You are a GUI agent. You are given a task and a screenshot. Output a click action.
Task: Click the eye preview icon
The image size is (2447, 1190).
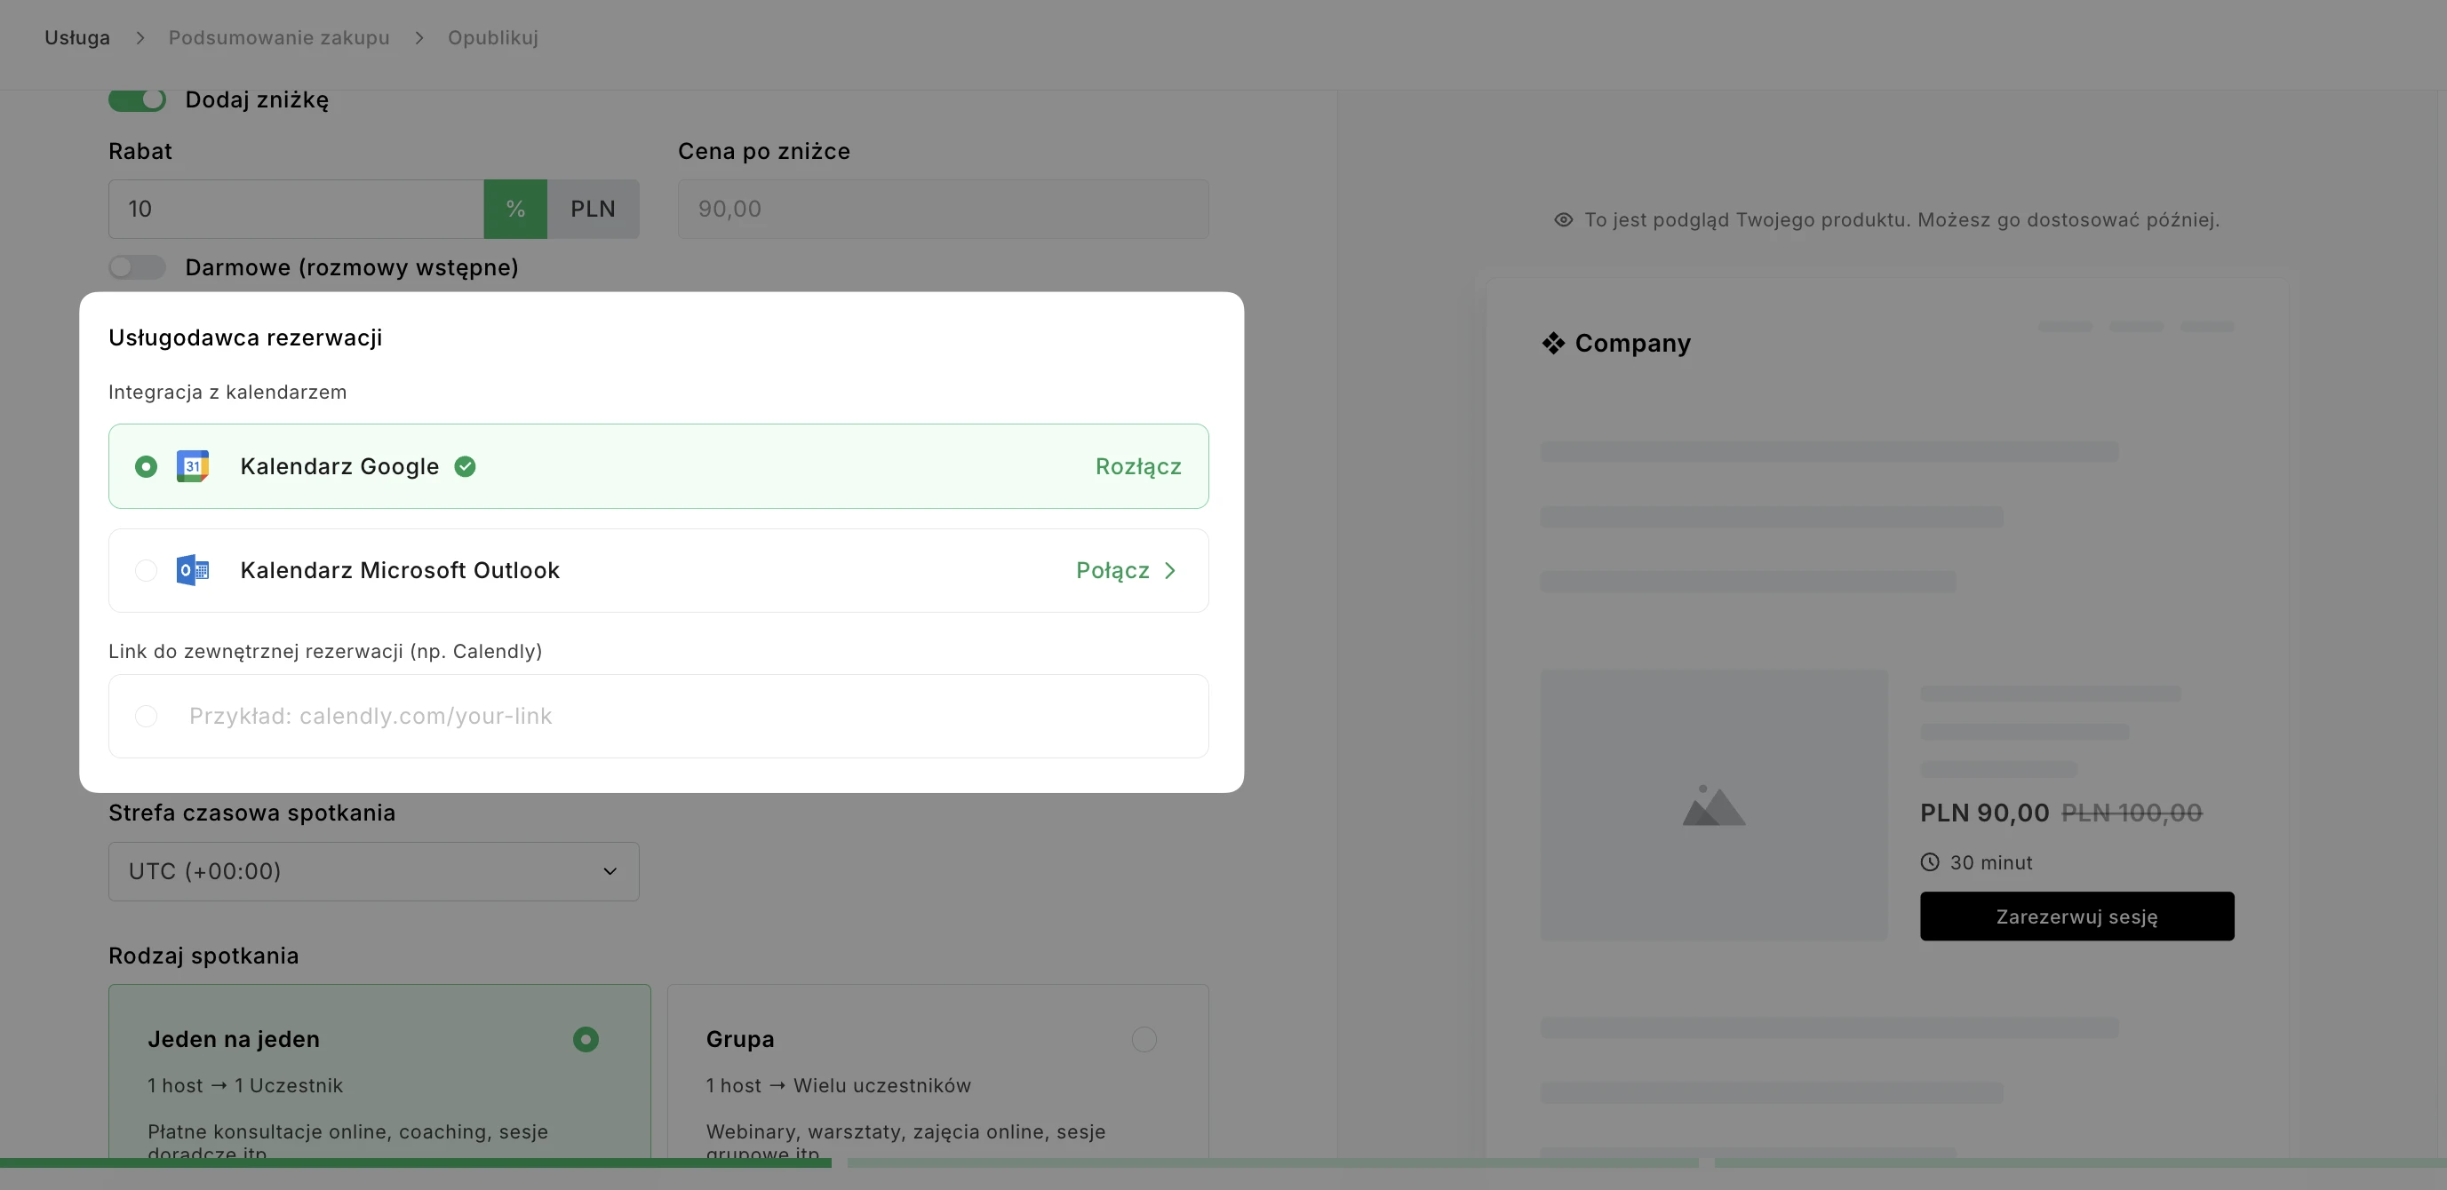pyautogui.click(x=1563, y=220)
